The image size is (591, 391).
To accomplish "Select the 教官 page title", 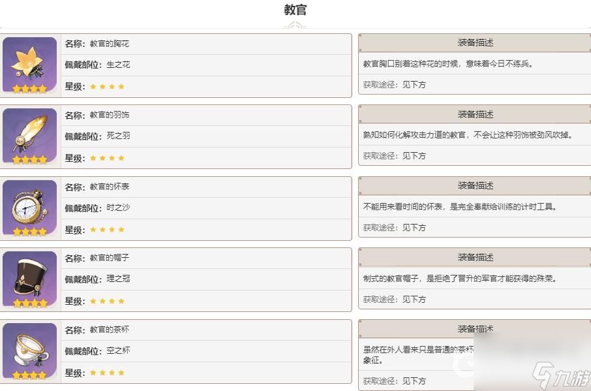I will coord(295,9).
